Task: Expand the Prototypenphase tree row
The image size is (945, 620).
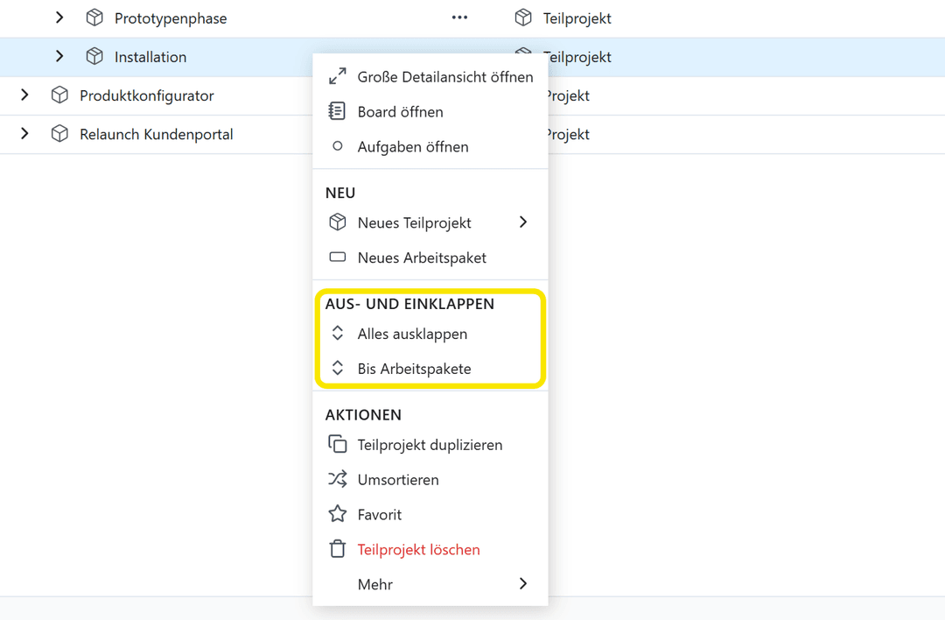Action: click(59, 18)
